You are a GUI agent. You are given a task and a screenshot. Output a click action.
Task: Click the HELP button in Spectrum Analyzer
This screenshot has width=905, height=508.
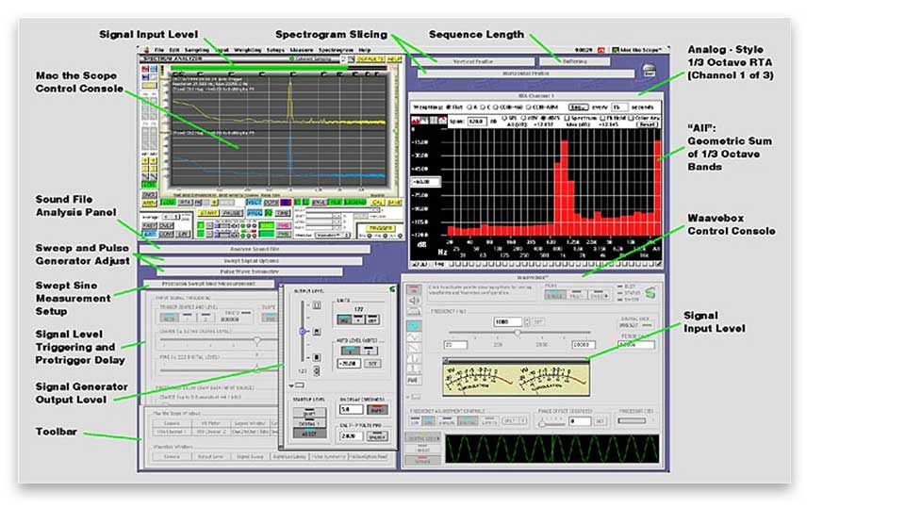coord(394,58)
